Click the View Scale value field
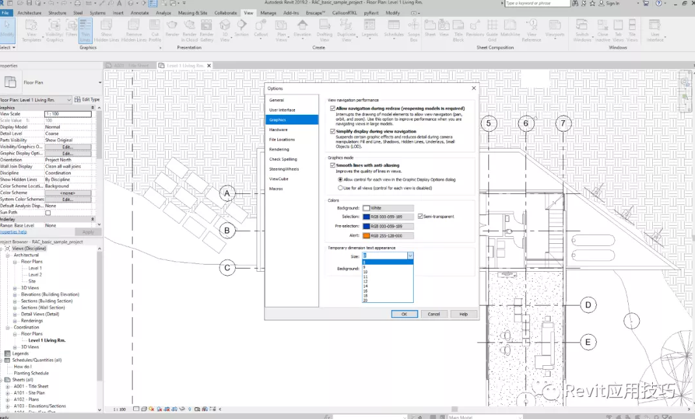The height and width of the screenshot is (419, 695). pyautogui.click(x=68, y=114)
